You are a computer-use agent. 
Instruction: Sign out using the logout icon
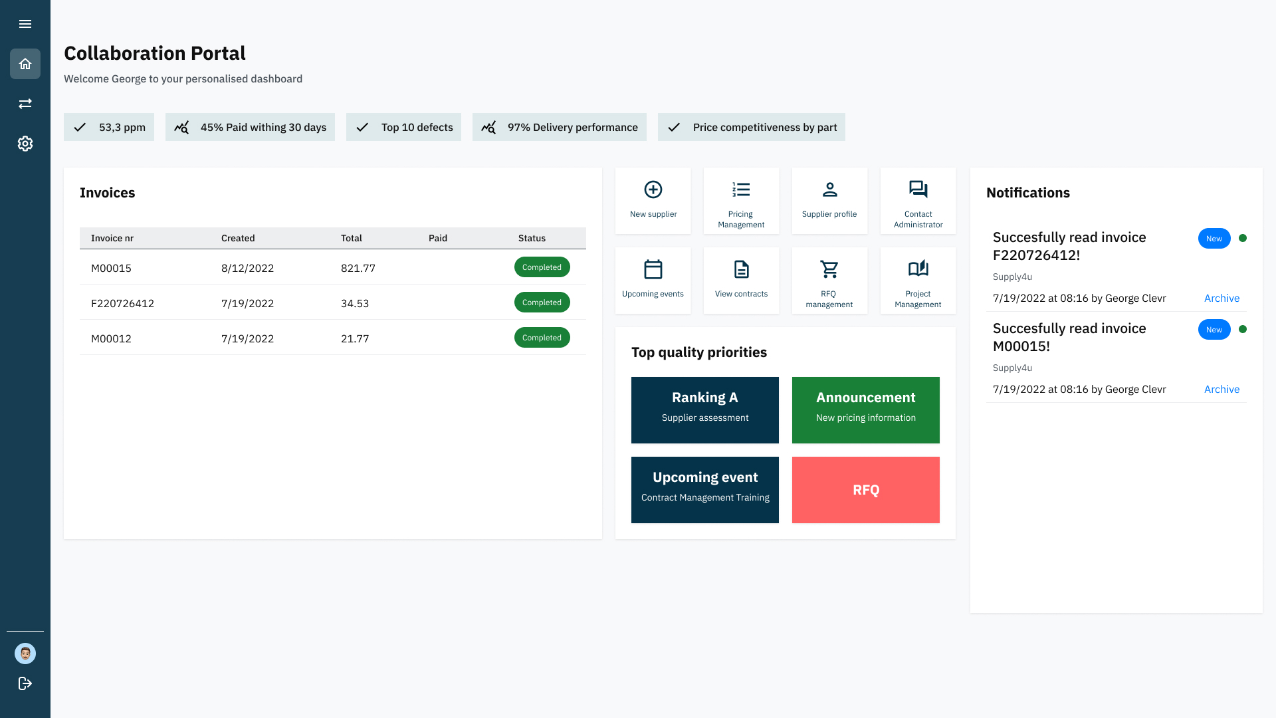25,683
